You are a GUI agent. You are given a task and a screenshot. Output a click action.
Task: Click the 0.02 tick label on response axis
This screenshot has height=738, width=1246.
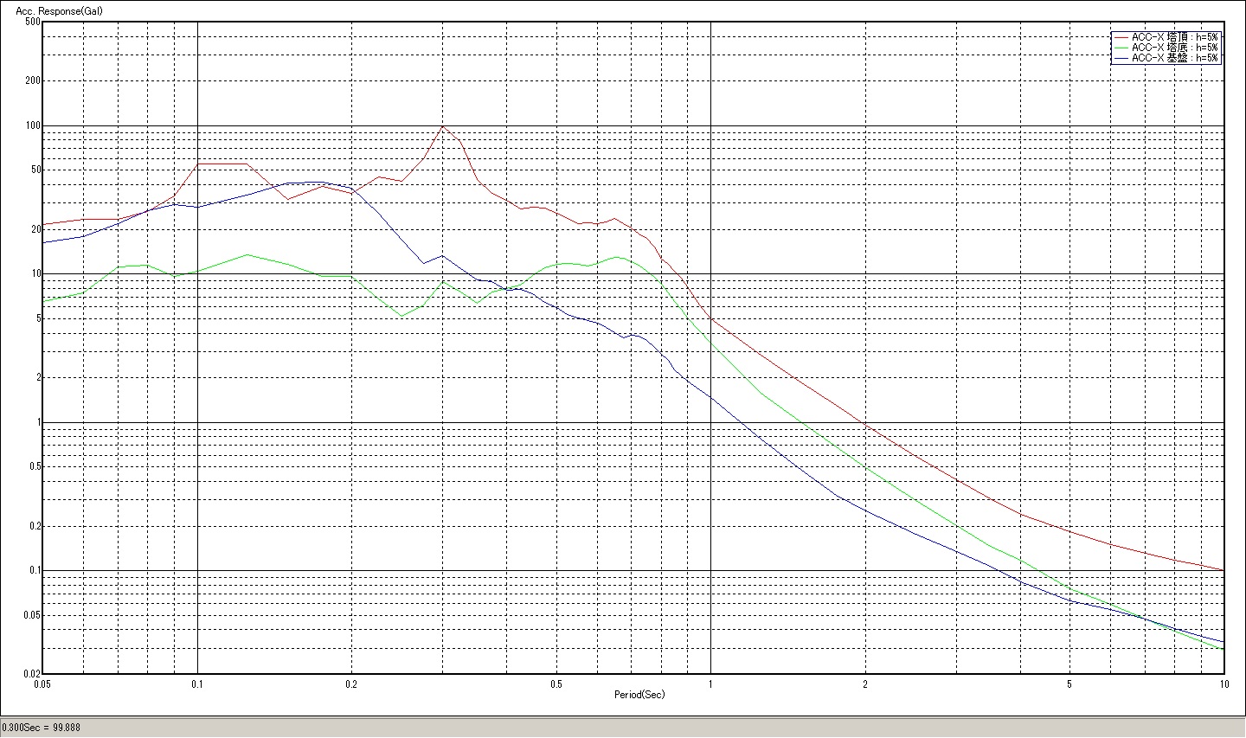pyautogui.click(x=31, y=673)
